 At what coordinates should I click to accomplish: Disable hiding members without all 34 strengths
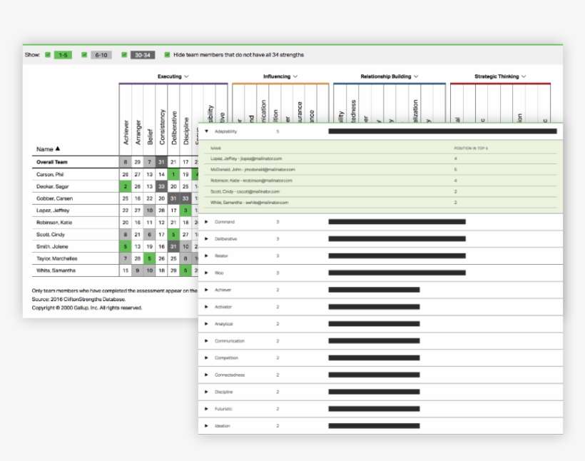pos(166,54)
